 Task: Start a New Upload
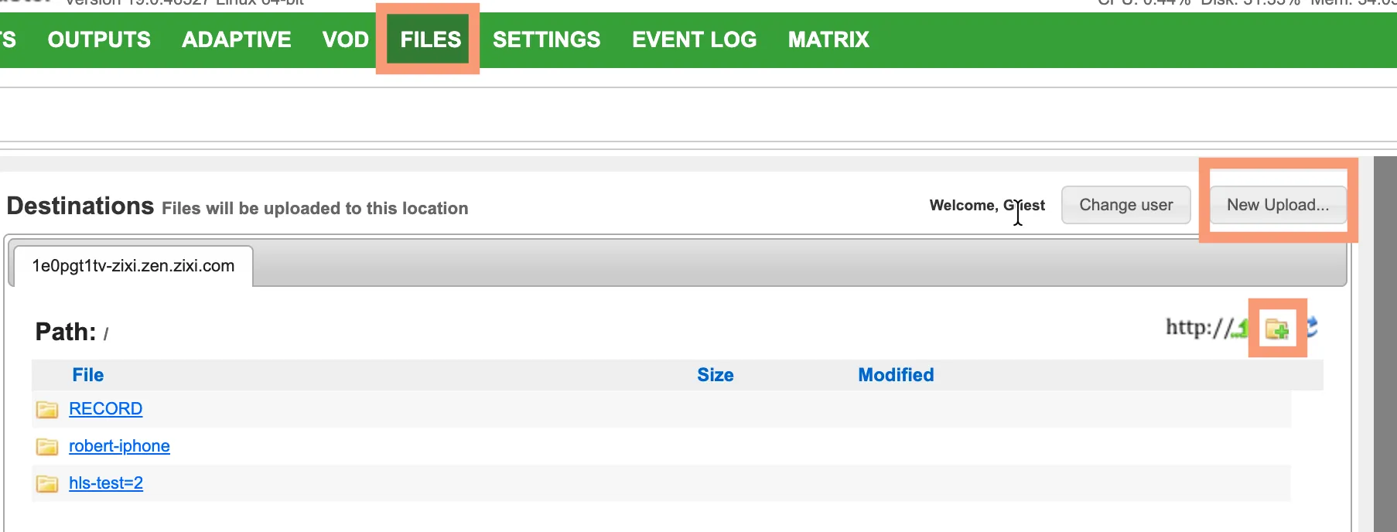[1278, 205]
